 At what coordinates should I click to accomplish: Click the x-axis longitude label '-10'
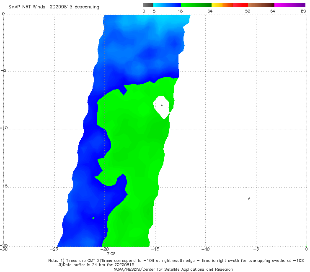point(206,249)
